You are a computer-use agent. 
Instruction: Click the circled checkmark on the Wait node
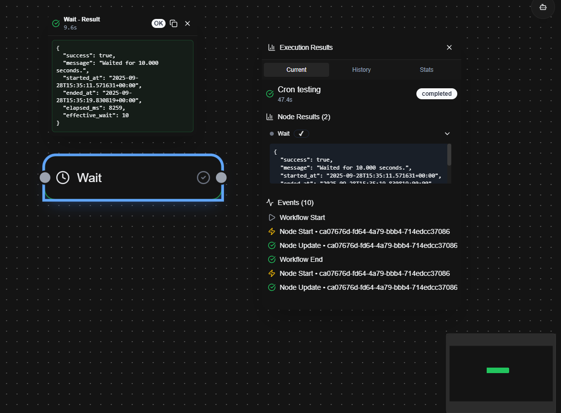203,178
